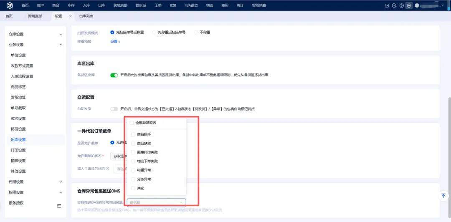The height and width of the screenshot is (222, 451).
Task: Open the clock task-history icon
Action: tap(394, 5)
